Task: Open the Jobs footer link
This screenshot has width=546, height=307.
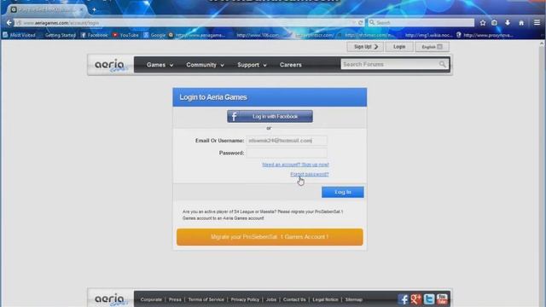Action: (x=271, y=299)
